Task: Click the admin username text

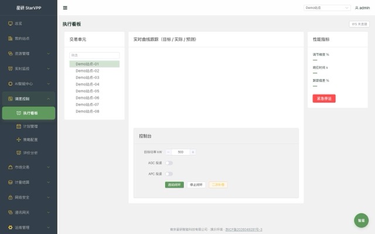Action: pyautogui.click(x=364, y=8)
